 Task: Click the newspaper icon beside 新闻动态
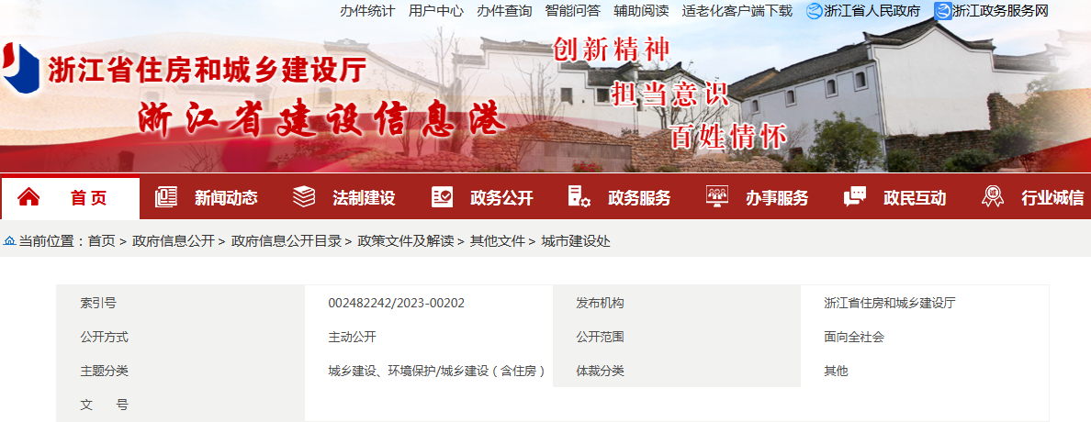[166, 197]
